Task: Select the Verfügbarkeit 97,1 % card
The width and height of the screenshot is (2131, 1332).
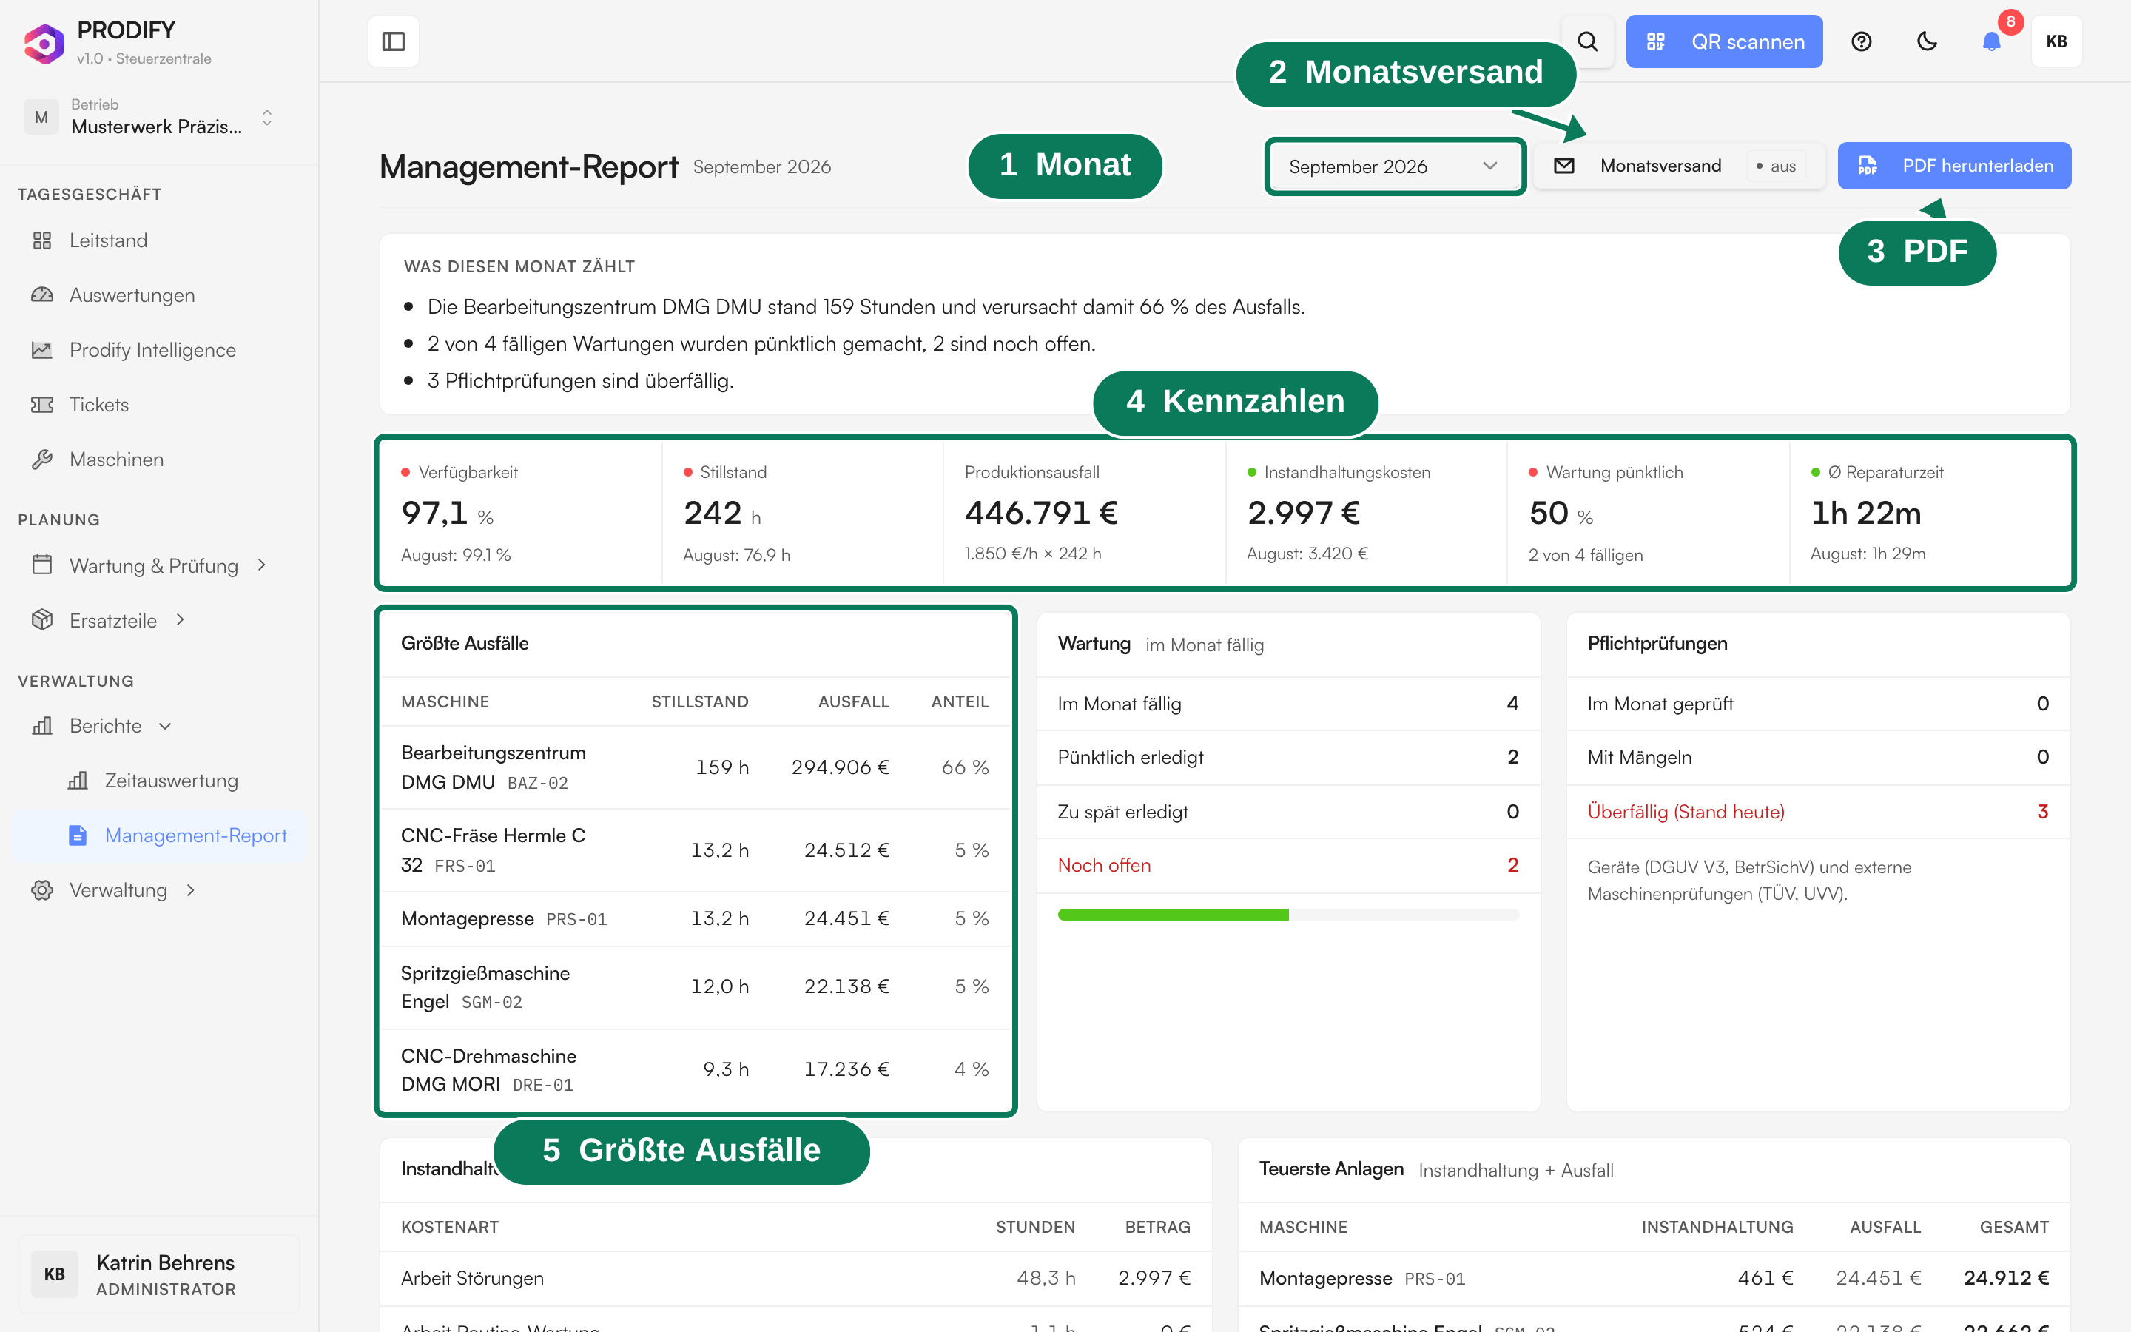Action: pos(522,513)
